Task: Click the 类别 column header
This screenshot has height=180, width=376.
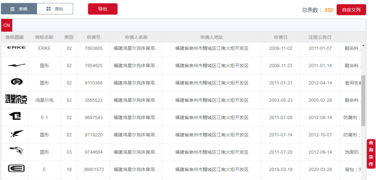Action: (x=69, y=37)
